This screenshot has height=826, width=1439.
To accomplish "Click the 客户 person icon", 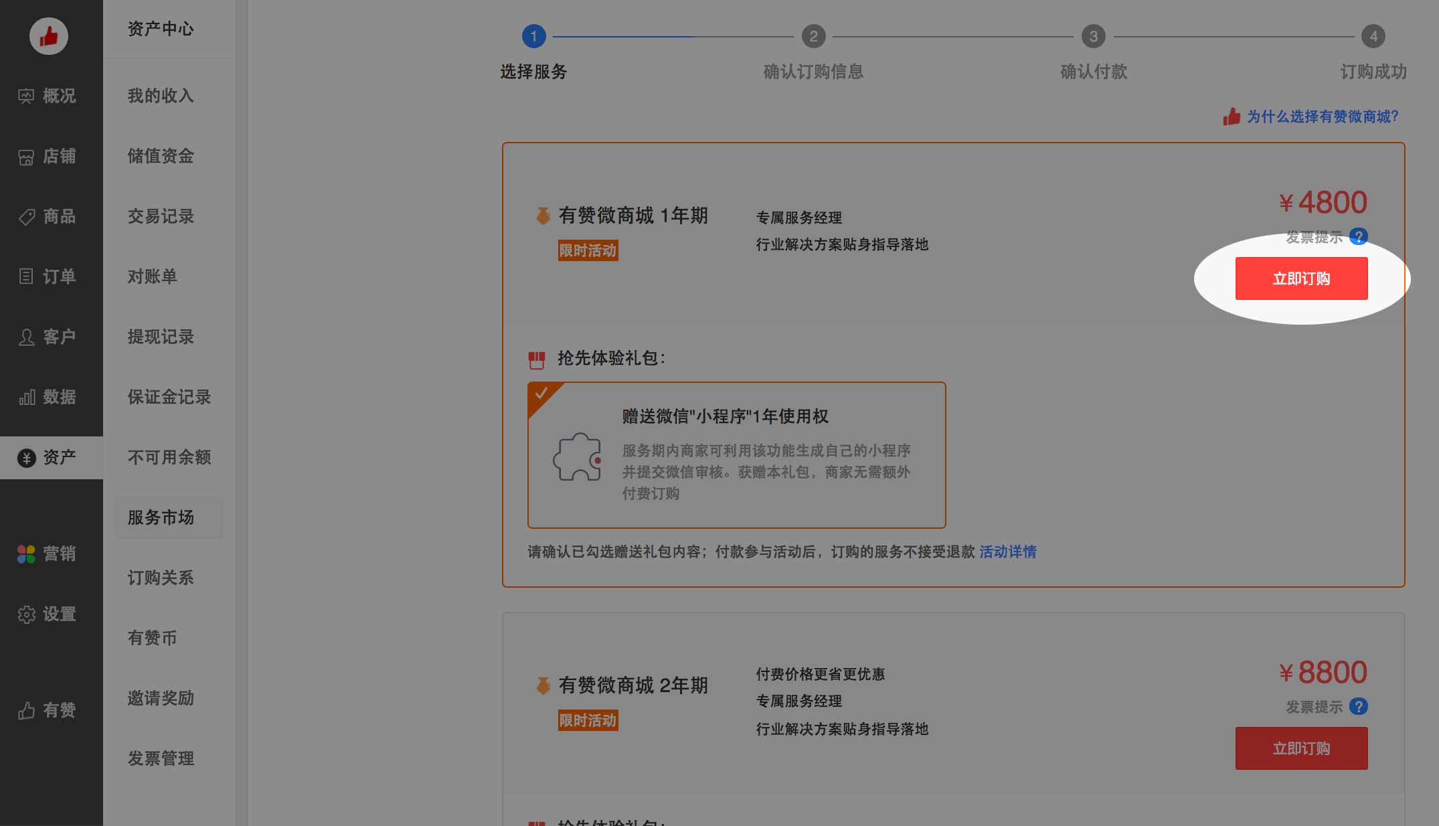I will [26, 337].
